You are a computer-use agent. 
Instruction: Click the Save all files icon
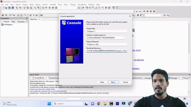(13, 8)
